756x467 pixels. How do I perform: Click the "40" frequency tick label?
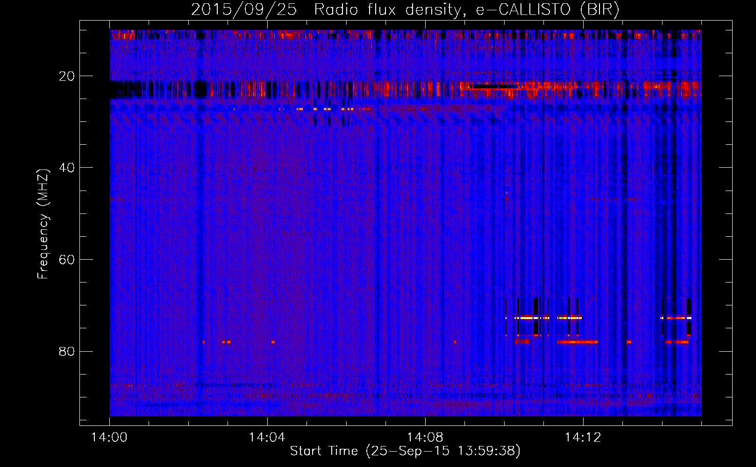point(67,168)
